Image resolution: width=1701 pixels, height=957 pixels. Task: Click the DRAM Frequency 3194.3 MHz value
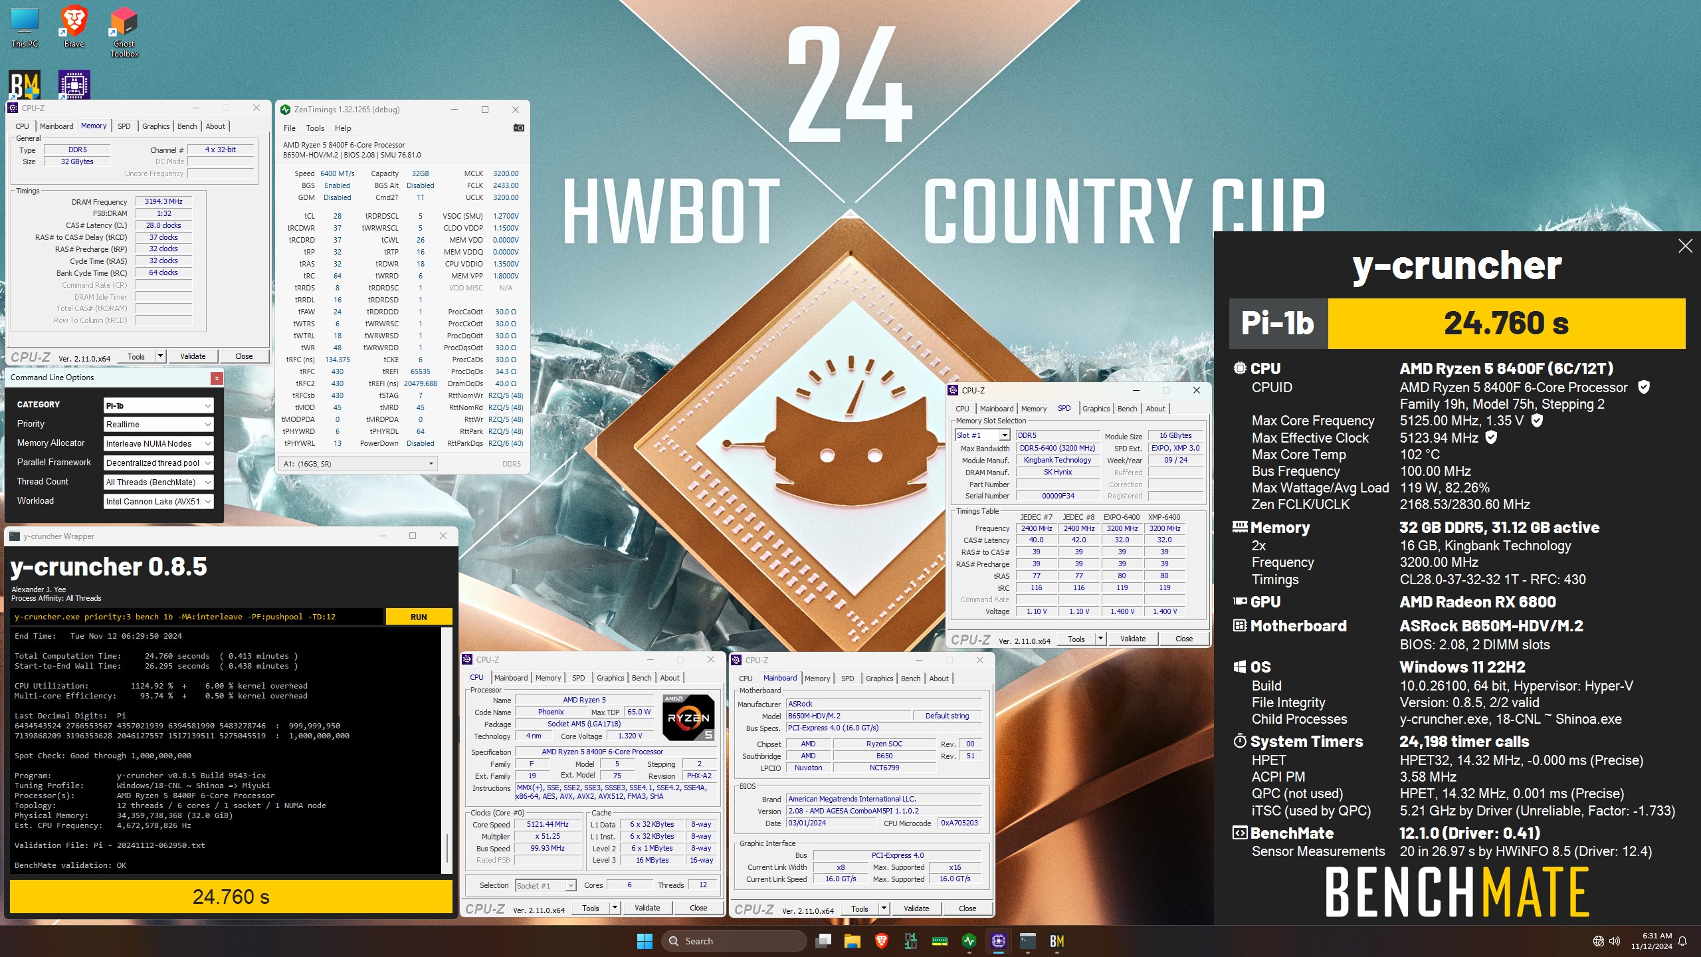coord(163,202)
